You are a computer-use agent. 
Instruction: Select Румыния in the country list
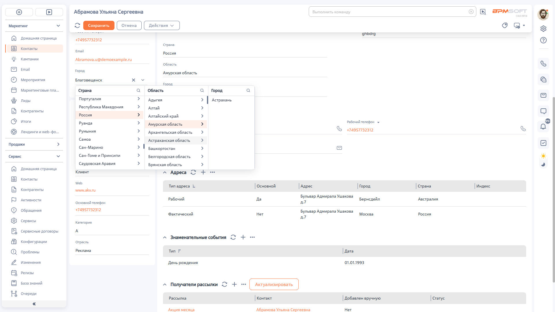(109, 131)
